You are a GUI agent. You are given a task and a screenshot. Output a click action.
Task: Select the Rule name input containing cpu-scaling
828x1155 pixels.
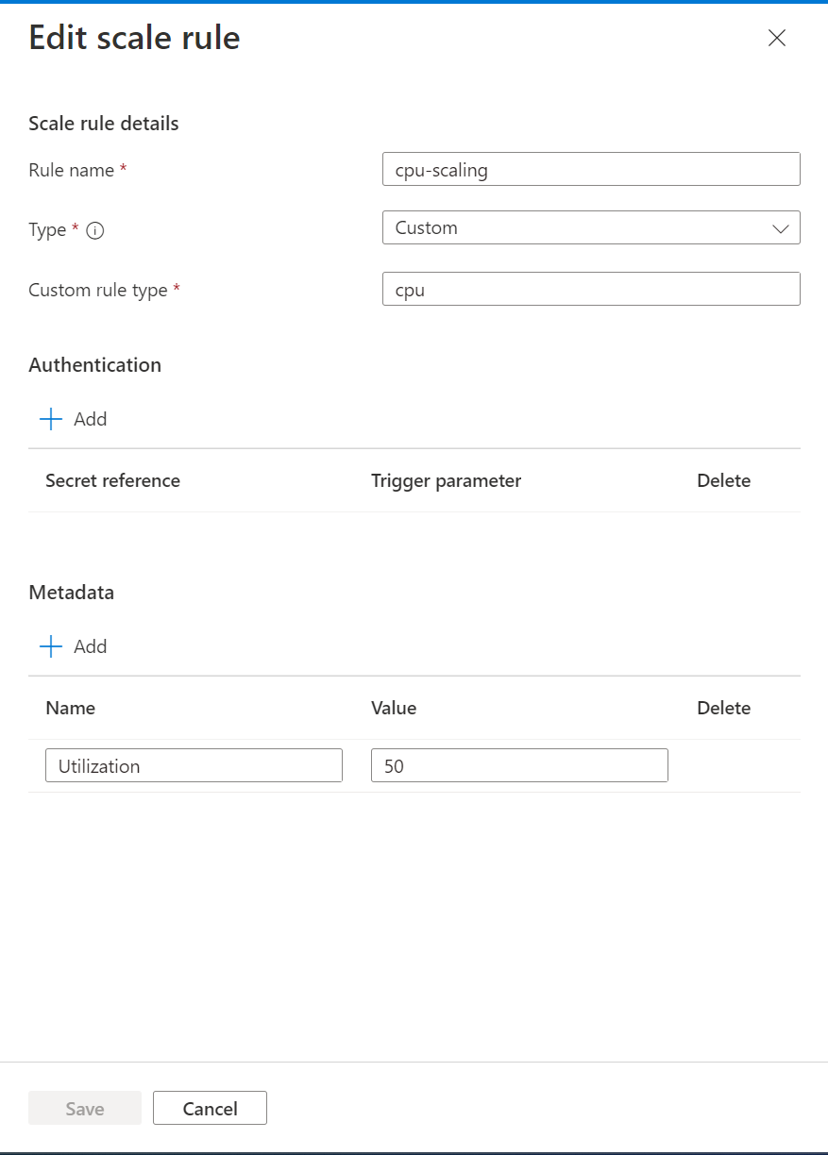[591, 169]
